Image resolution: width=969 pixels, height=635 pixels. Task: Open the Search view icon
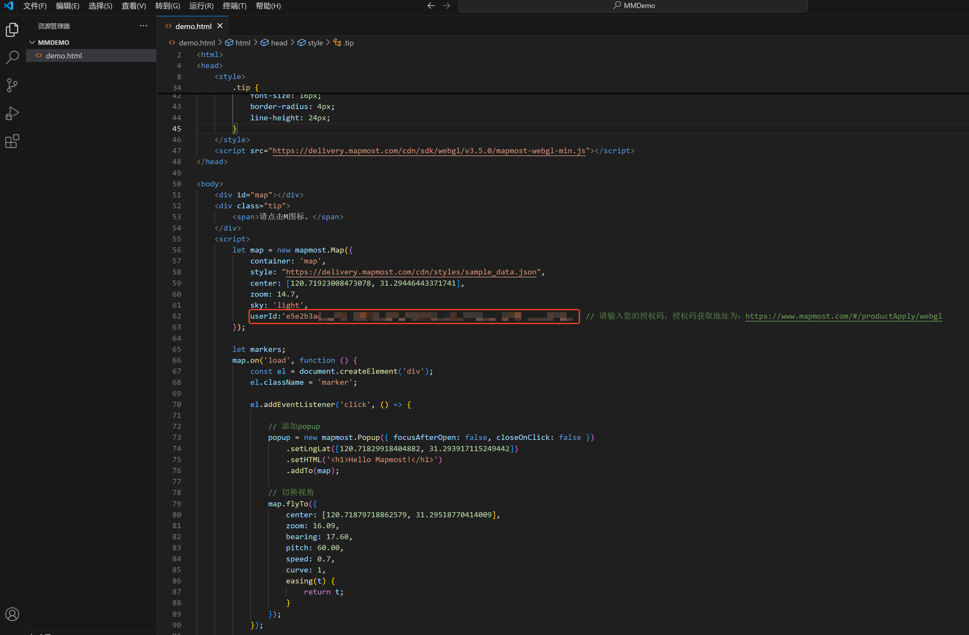click(x=12, y=57)
